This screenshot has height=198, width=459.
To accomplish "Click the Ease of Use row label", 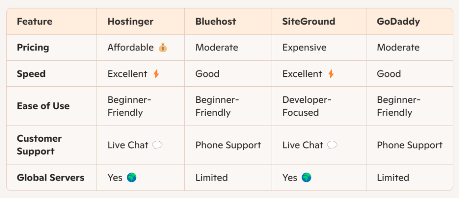I will [43, 106].
